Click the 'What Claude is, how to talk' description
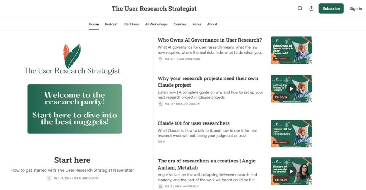The width and height of the screenshot is (366, 190). coord(207,133)
